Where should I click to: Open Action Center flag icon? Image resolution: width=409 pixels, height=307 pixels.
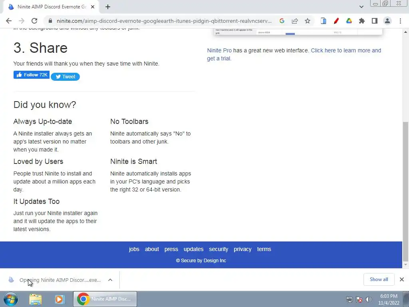point(359,299)
